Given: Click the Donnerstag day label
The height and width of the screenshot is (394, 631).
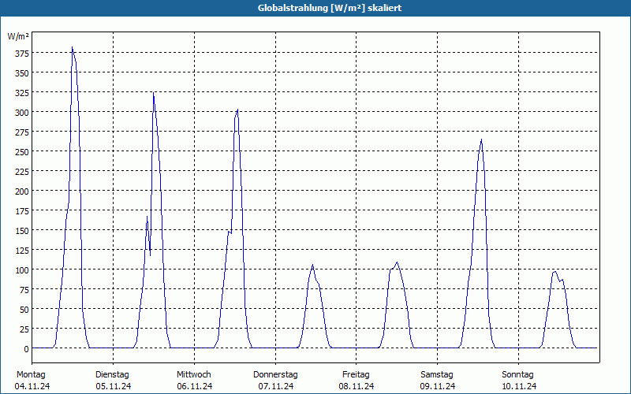Looking at the screenshot, I should coord(275,374).
